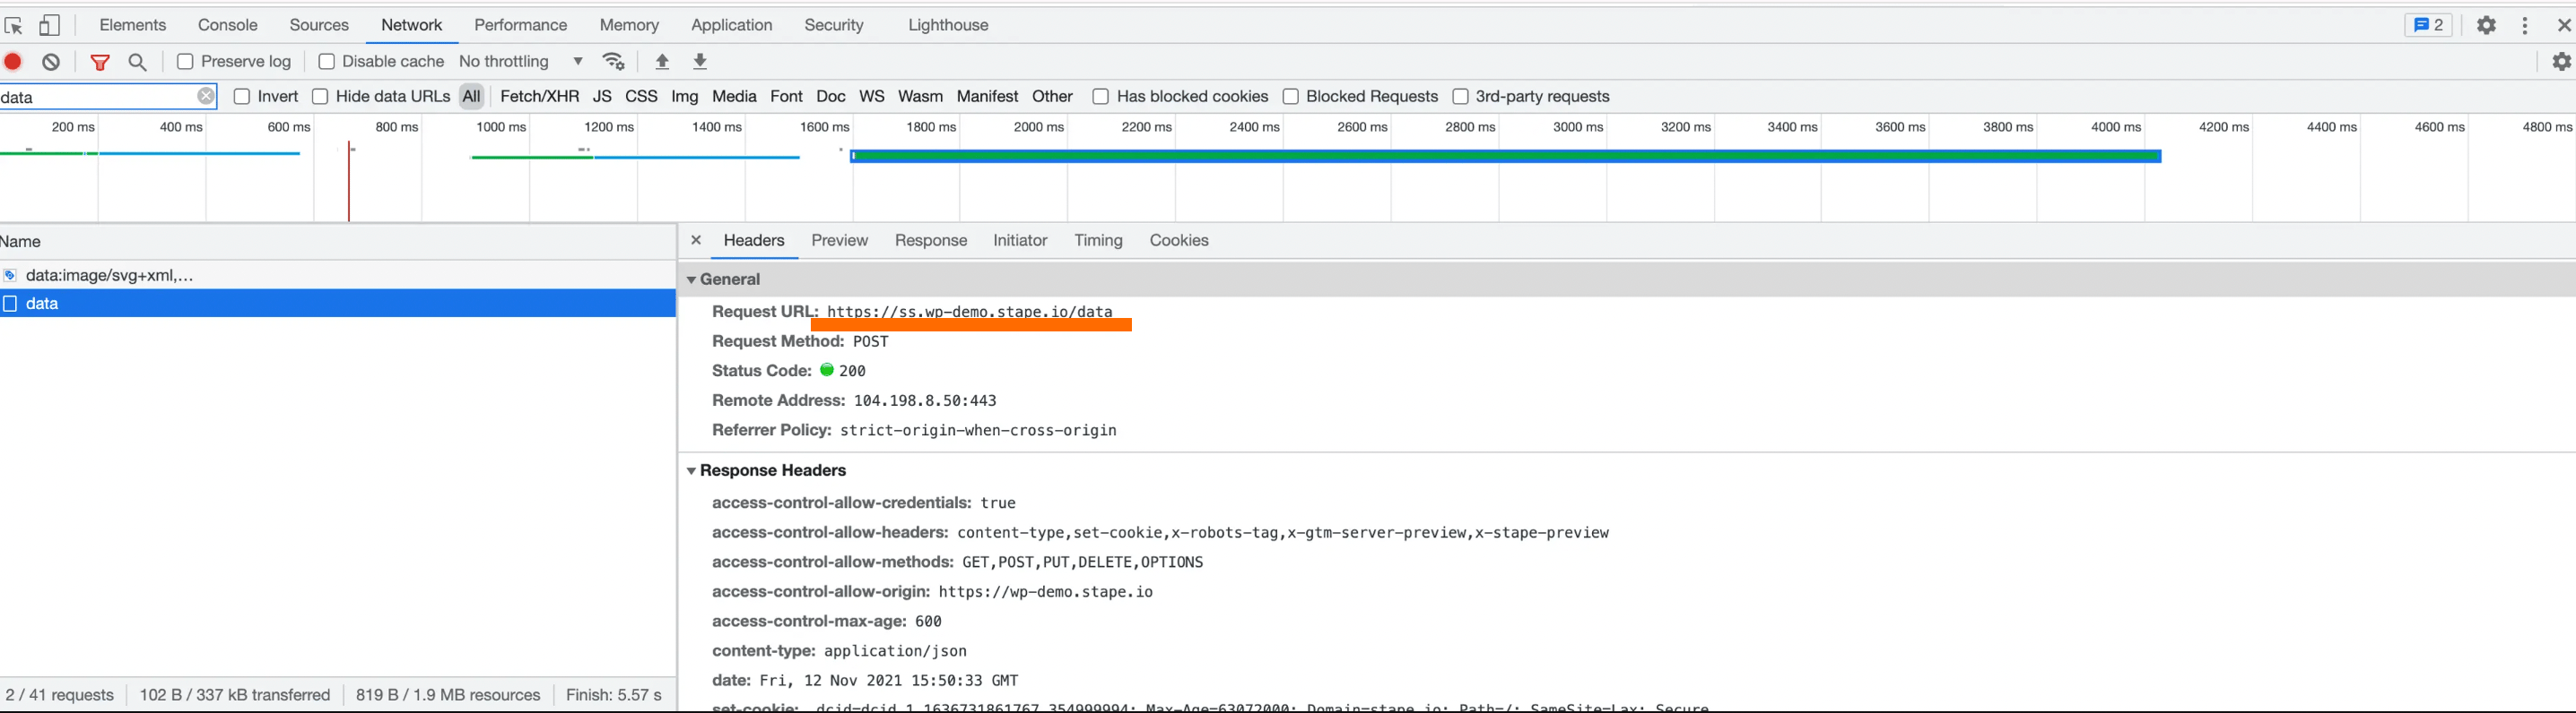Viewport: 2576px width, 713px height.
Task: Filter requests by JS type
Action: (x=602, y=96)
